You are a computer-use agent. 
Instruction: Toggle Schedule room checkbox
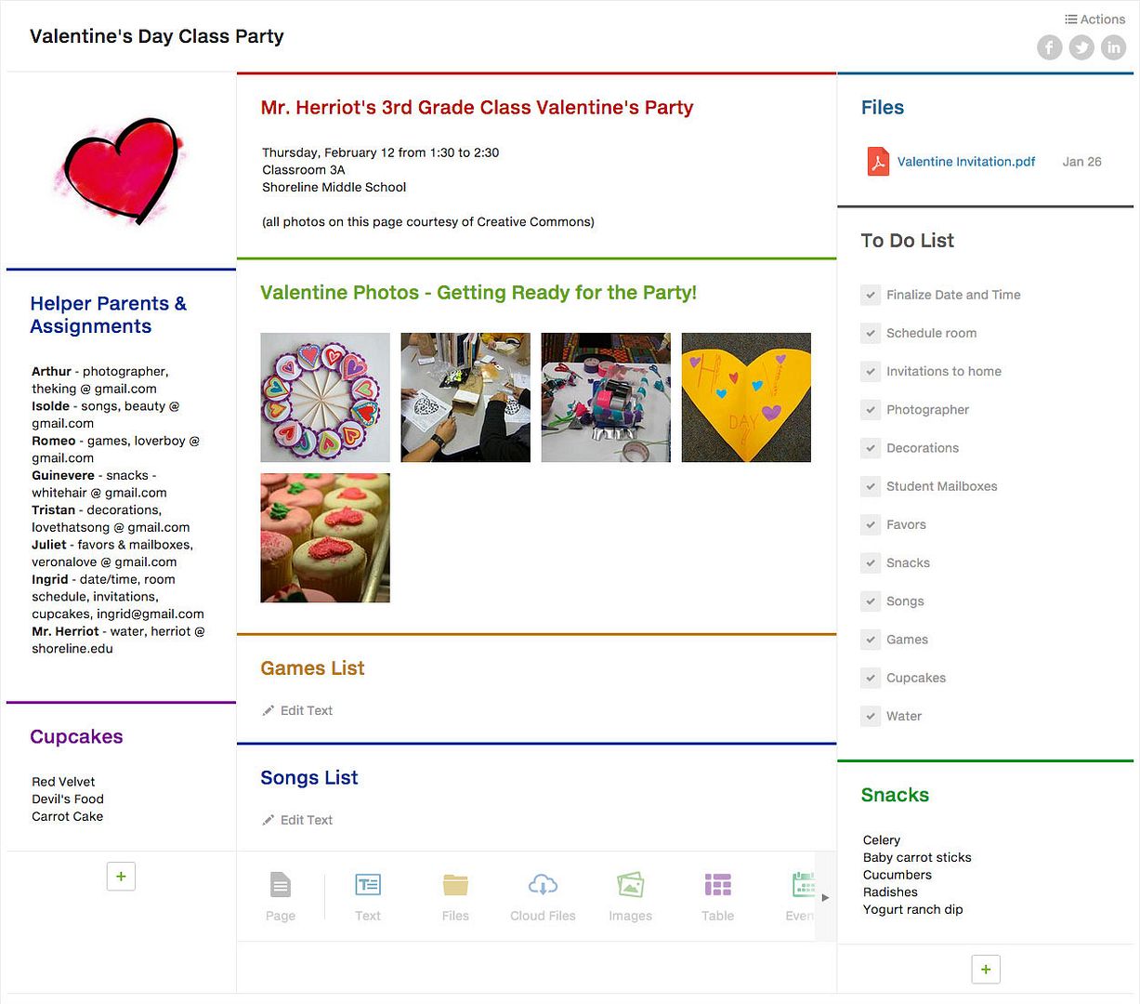click(x=871, y=333)
